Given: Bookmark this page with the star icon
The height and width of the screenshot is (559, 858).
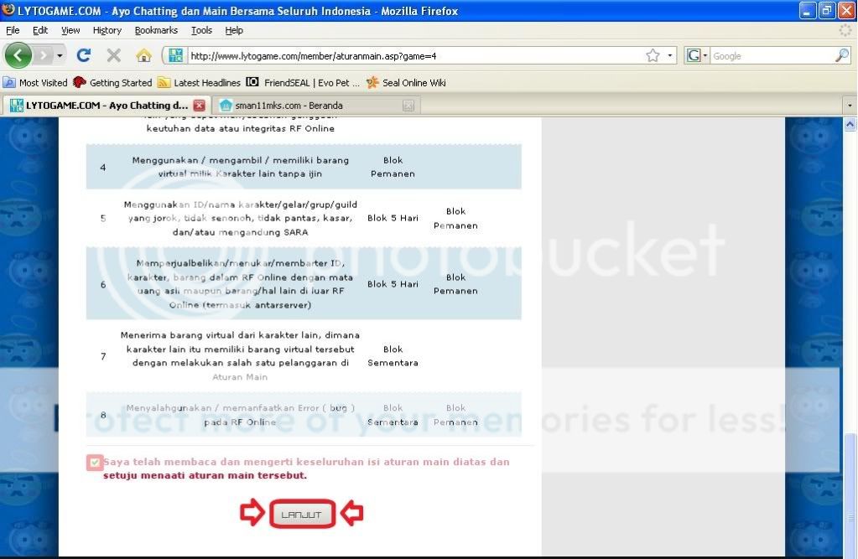Looking at the screenshot, I should 653,55.
